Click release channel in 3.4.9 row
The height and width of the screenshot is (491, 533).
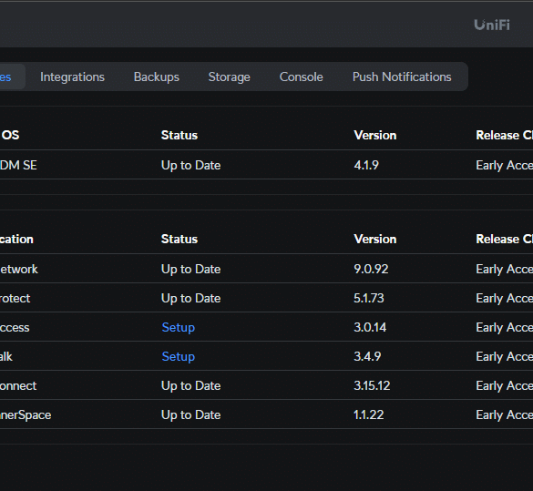505,357
